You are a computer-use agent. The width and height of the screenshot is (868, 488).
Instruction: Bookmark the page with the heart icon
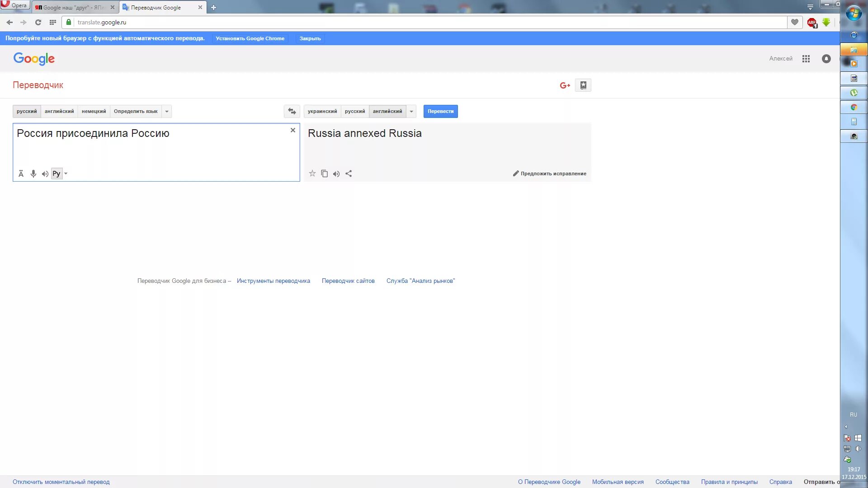tap(795, 22)
